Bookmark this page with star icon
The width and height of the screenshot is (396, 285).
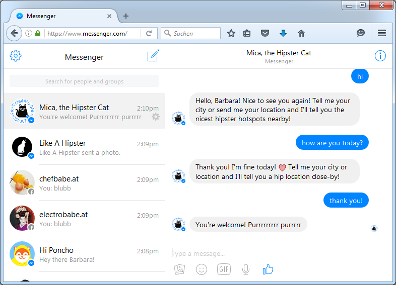point(231,33)
